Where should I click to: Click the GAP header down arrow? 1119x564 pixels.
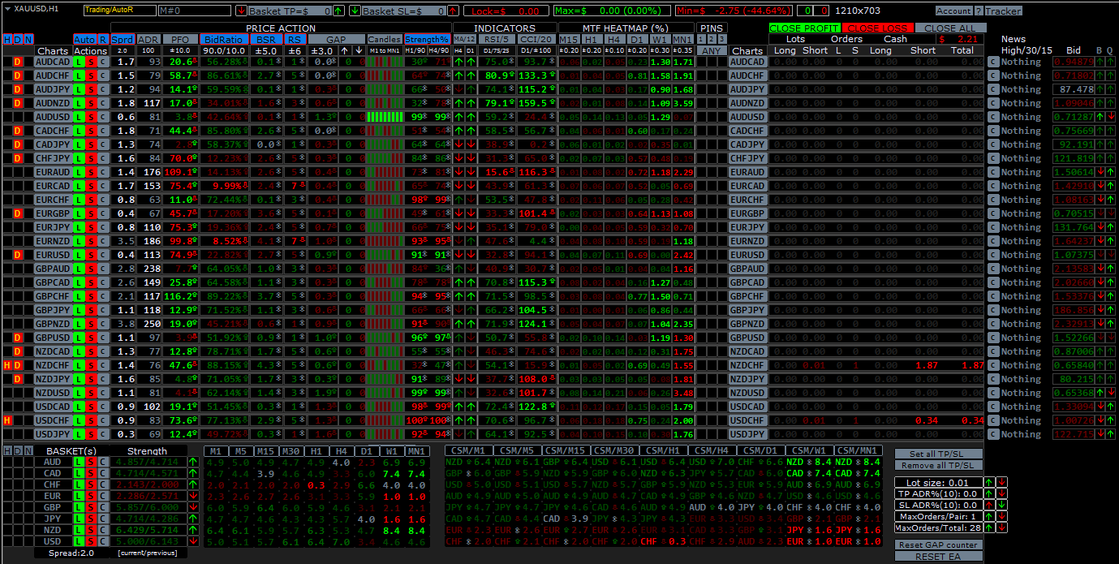359,50
